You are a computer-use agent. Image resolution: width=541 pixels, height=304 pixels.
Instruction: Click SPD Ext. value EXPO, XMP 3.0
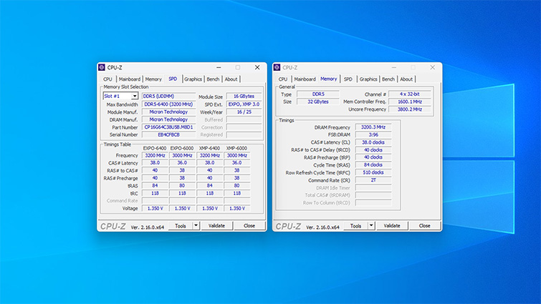coord(244,104)
